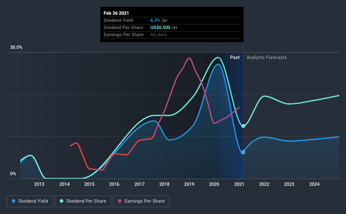Select the 2022 x-axis label

(264, 184)
